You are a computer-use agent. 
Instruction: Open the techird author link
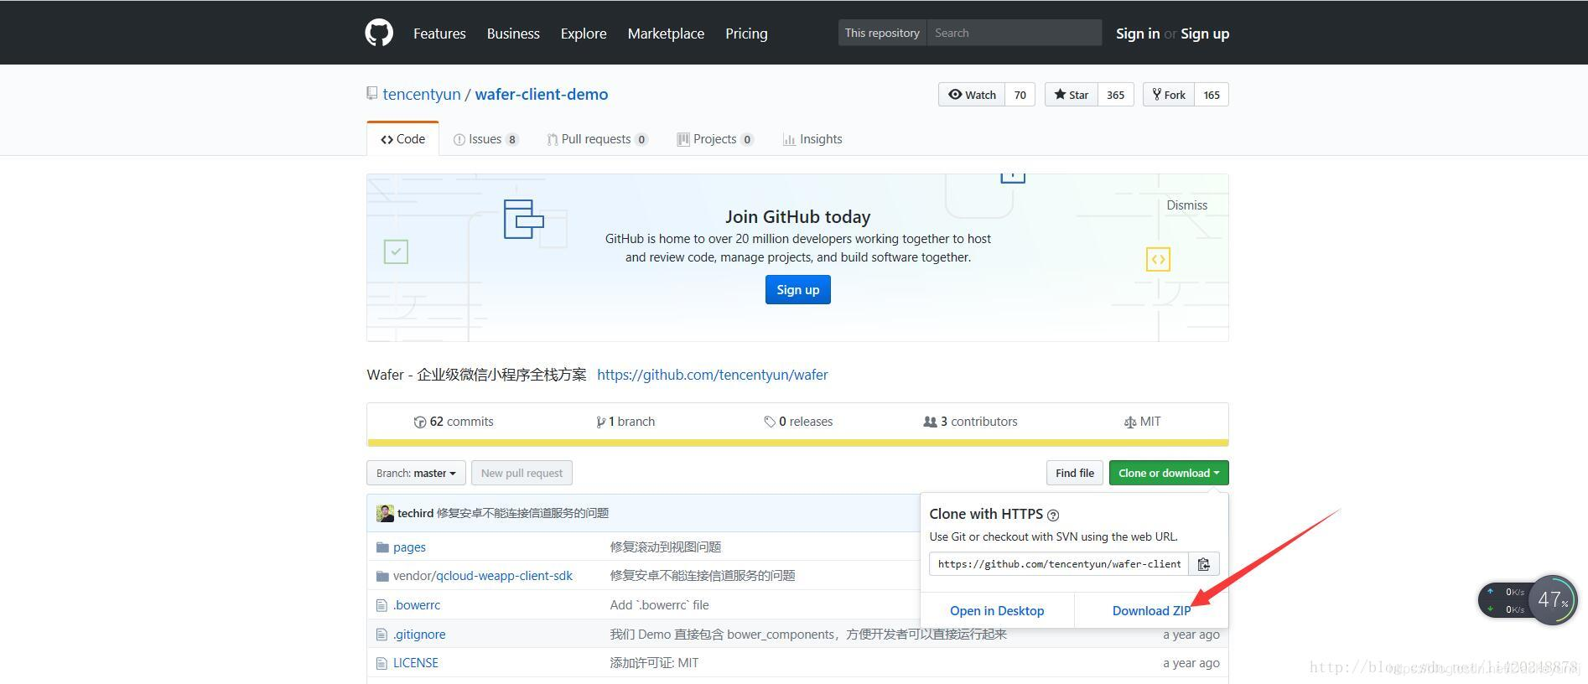pyautogui.click(x=415, y=513)
